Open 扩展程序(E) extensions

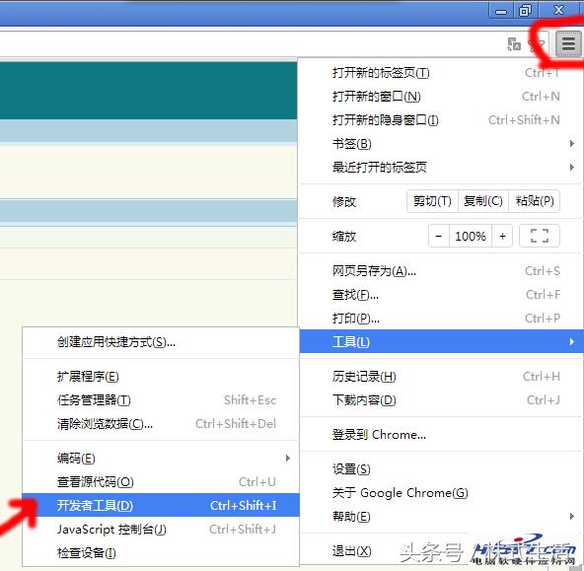coord(161,377)
